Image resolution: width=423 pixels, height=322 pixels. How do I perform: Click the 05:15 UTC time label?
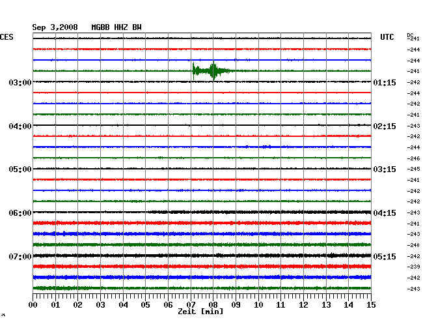(385, 256)
